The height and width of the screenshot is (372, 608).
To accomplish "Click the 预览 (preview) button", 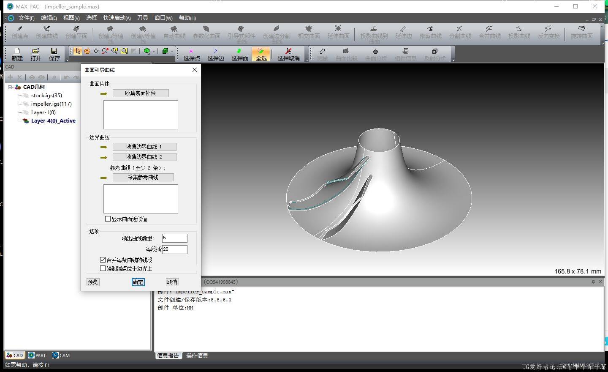I will 93,282.
